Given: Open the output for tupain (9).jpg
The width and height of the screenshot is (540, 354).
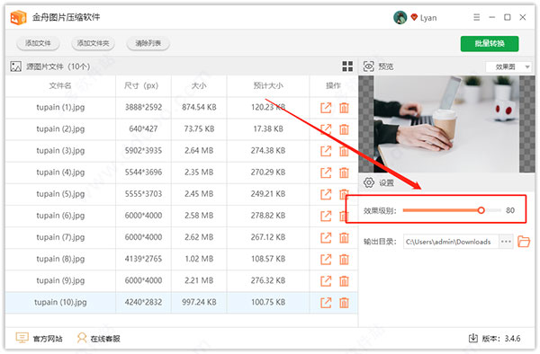Looking at the screenshot, I should click(326, 281).
